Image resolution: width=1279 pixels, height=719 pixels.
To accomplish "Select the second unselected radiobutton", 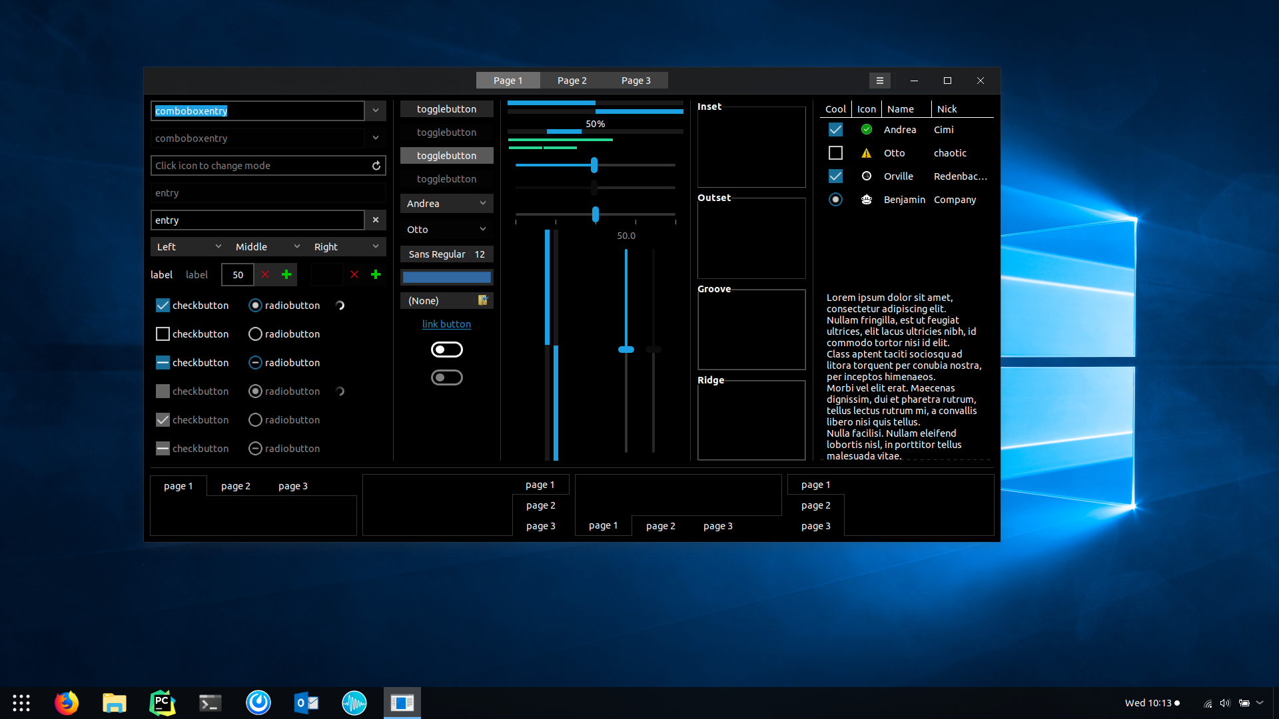I will coord(255,334).
